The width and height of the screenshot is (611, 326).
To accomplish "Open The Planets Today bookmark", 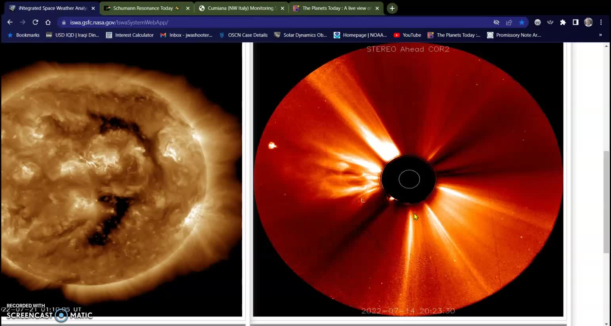I will pos(454,35).
